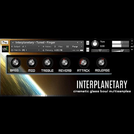The height and width of the screenshot is (134, 134).
Task: Adjust the pan L-R slider handle
Action: pos(100,51)
